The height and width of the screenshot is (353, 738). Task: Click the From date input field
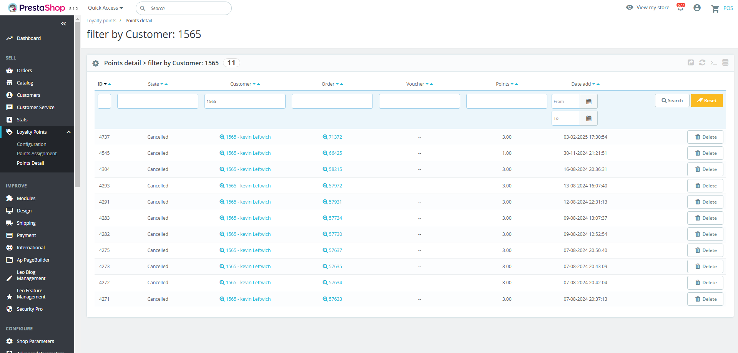(565, 101)
